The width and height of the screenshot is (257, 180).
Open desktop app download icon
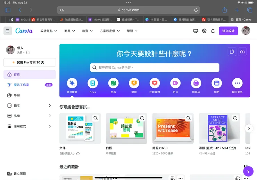coord(196,31)
